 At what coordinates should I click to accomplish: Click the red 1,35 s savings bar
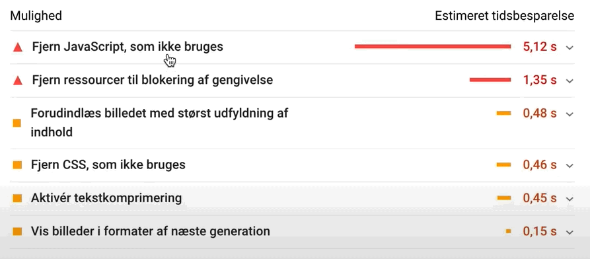pos(490,80)
